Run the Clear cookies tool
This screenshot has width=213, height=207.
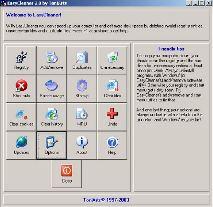point(21,117)
